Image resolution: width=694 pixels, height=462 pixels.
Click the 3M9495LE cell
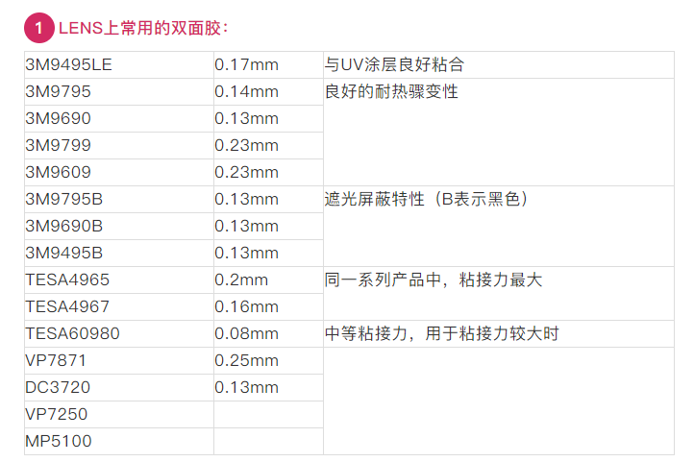click(119, 65)
